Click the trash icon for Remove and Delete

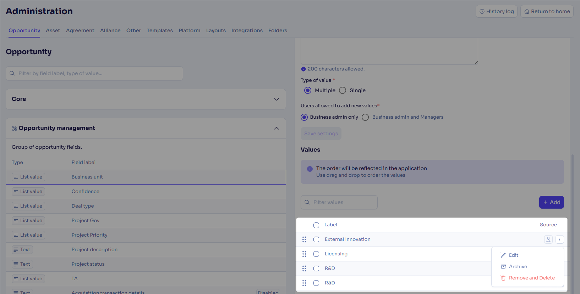click(503, 278)
